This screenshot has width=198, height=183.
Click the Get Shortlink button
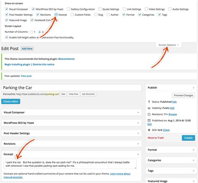88,94
